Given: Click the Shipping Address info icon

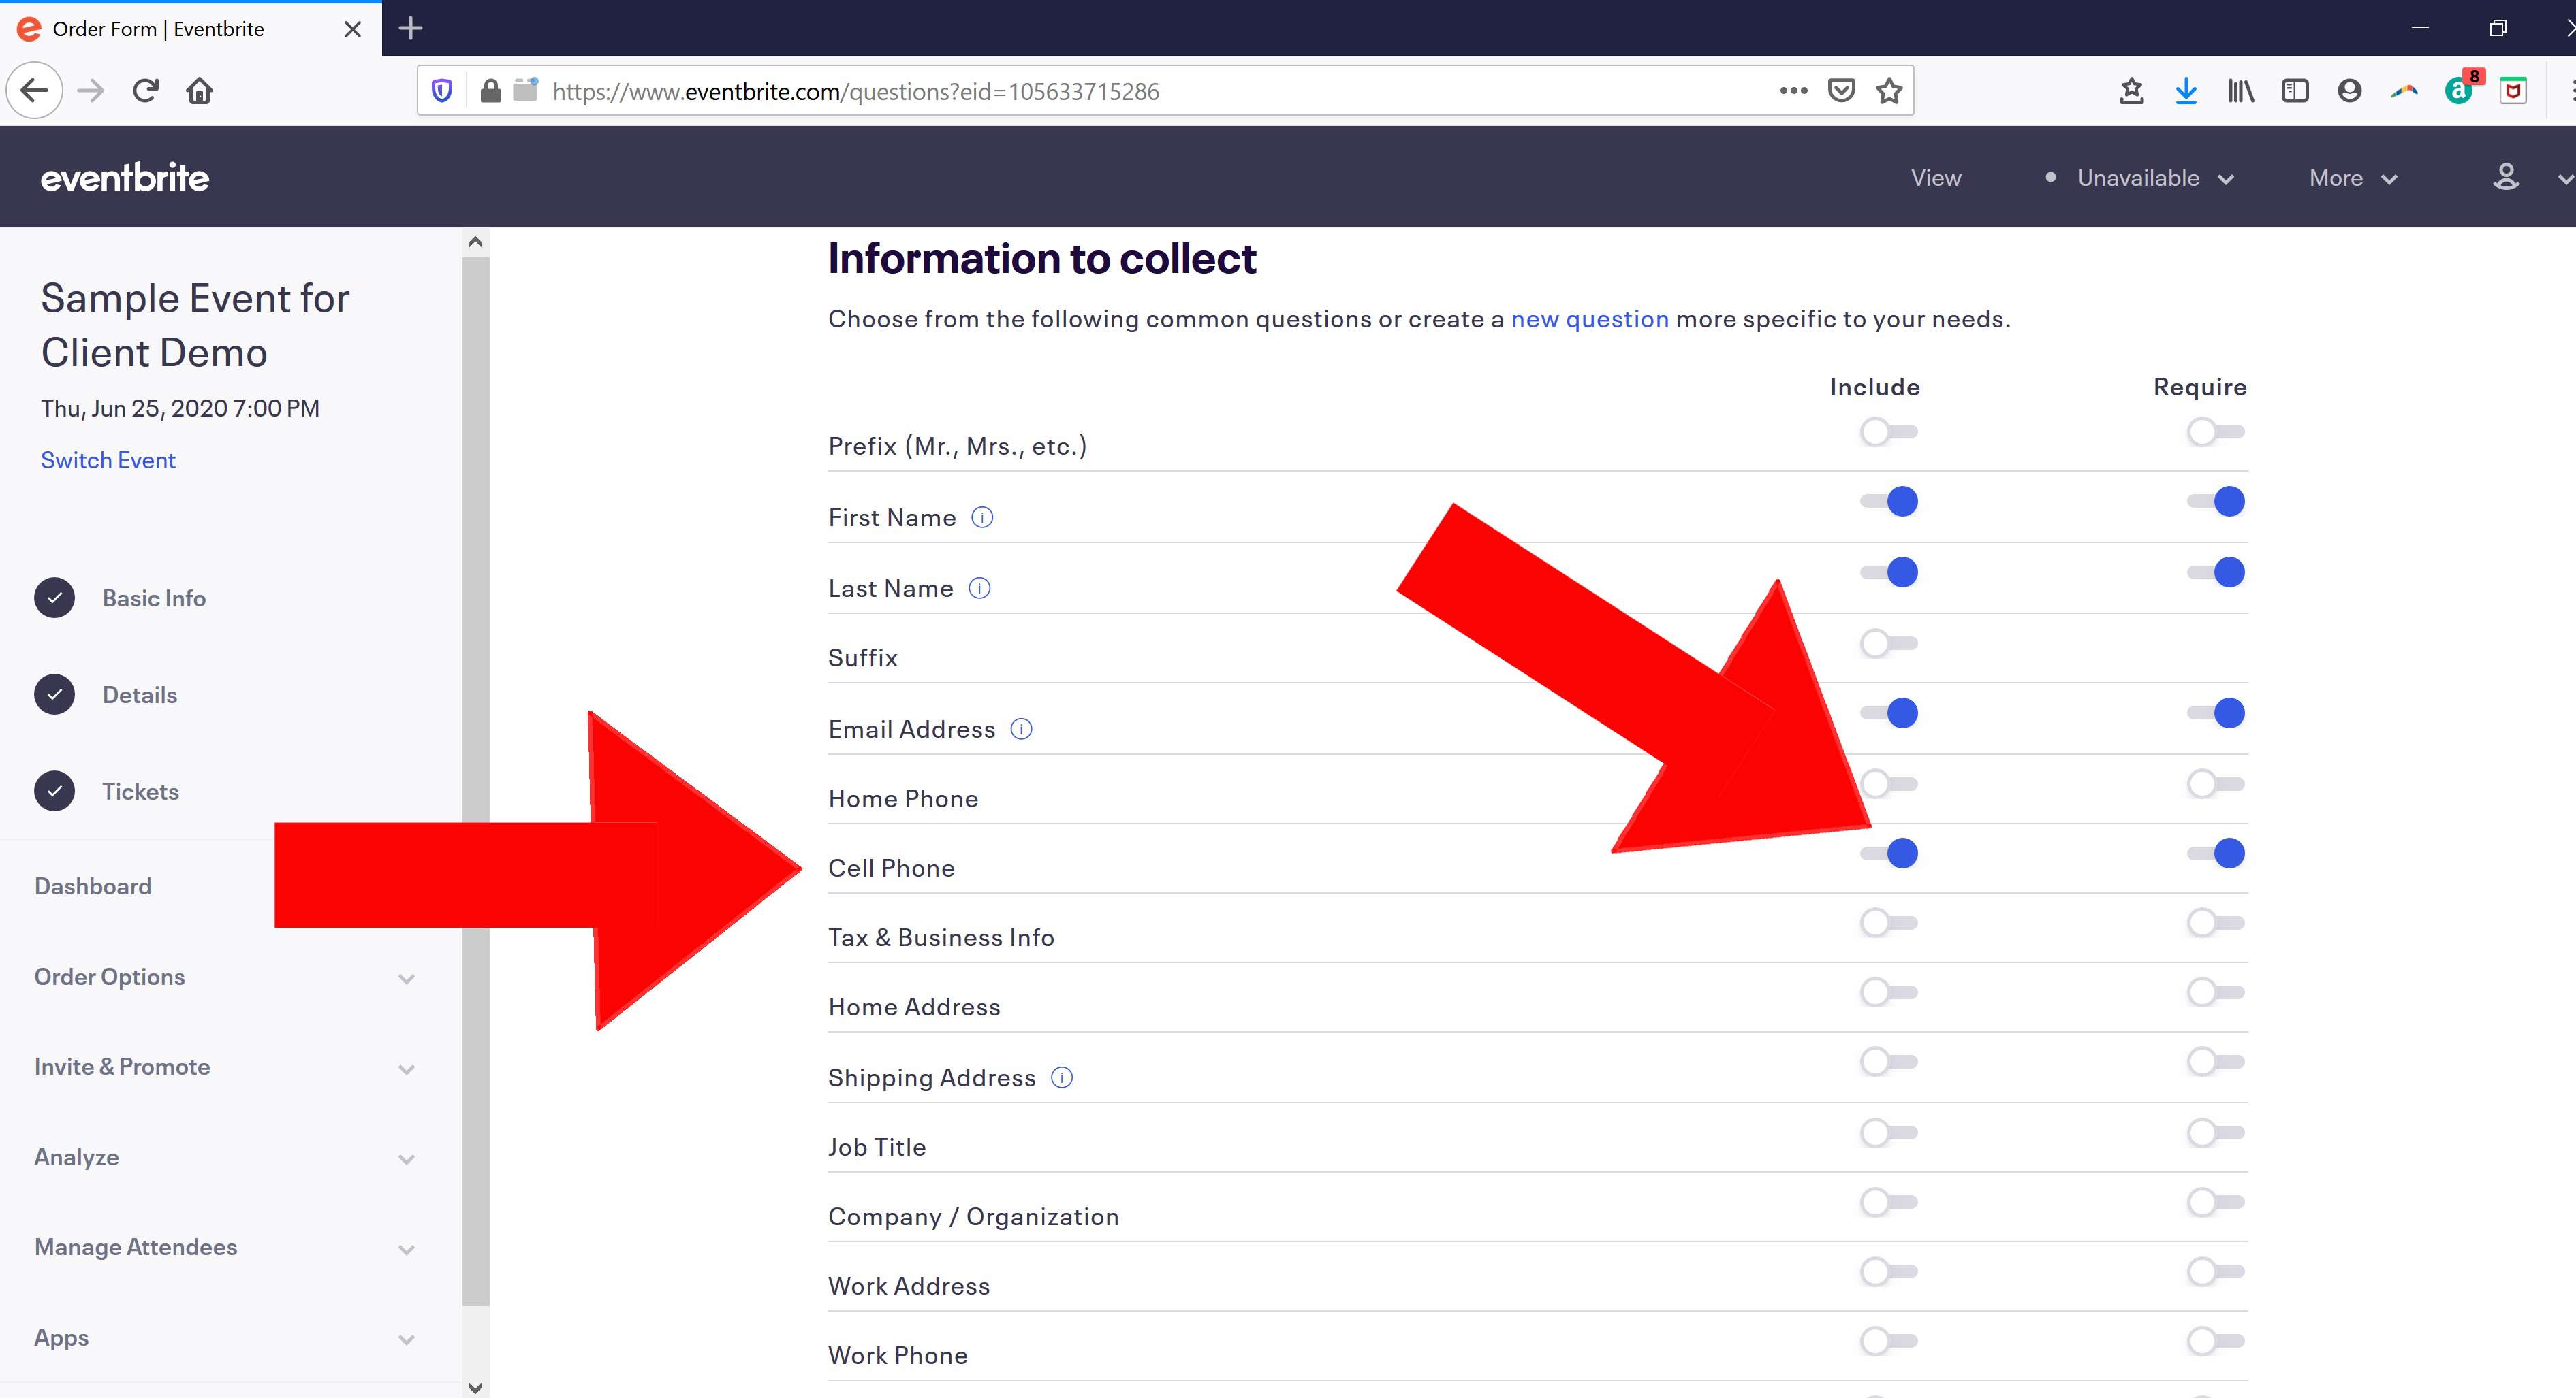Looking at the screenshot, I should [x=1062, y=1077].
